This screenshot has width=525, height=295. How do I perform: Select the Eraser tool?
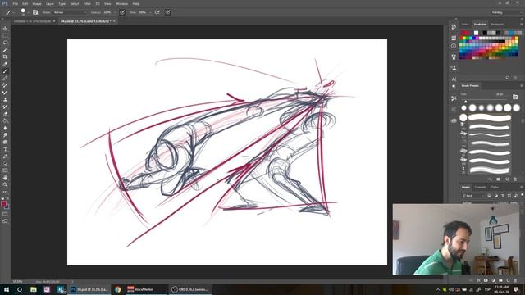(5, 114)
